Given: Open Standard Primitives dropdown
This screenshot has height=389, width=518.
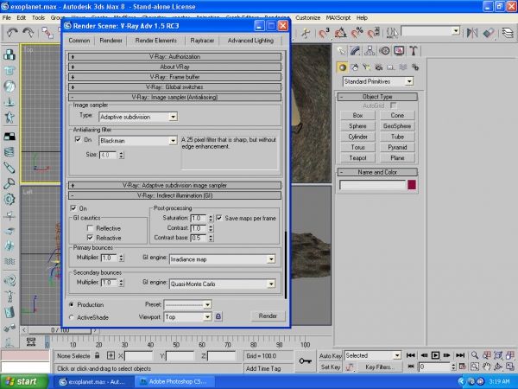Looking at the screenshot, I should tap(409, 81).
